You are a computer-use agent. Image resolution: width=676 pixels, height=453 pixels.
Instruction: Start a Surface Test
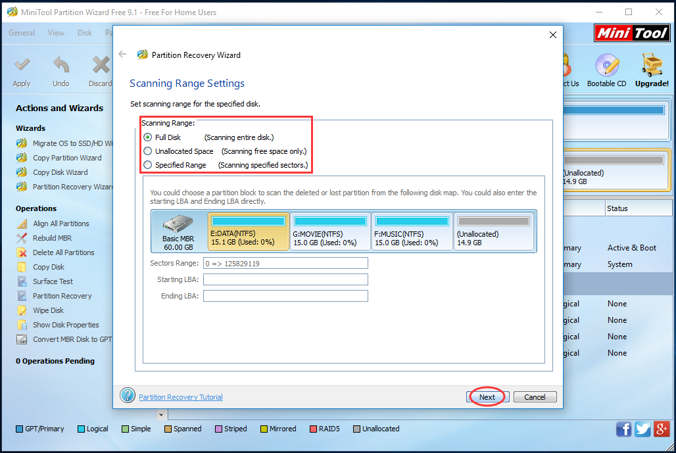pos(45,281)
